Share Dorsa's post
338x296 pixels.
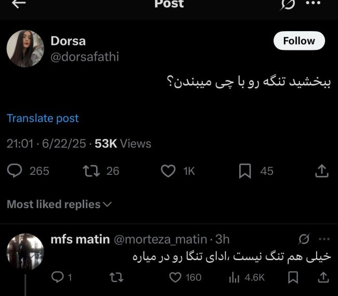pos(321,171)
